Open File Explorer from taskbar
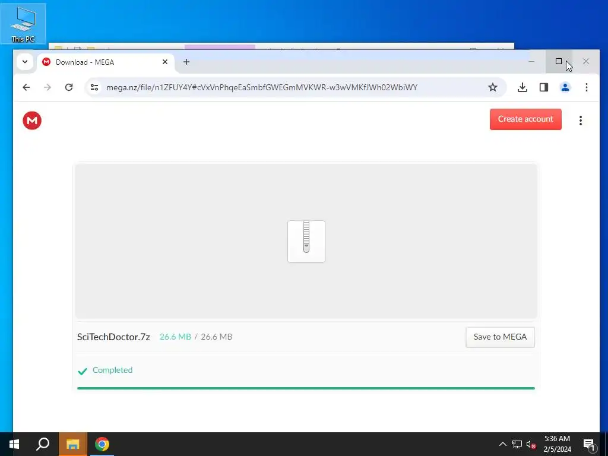 [73, 444]
